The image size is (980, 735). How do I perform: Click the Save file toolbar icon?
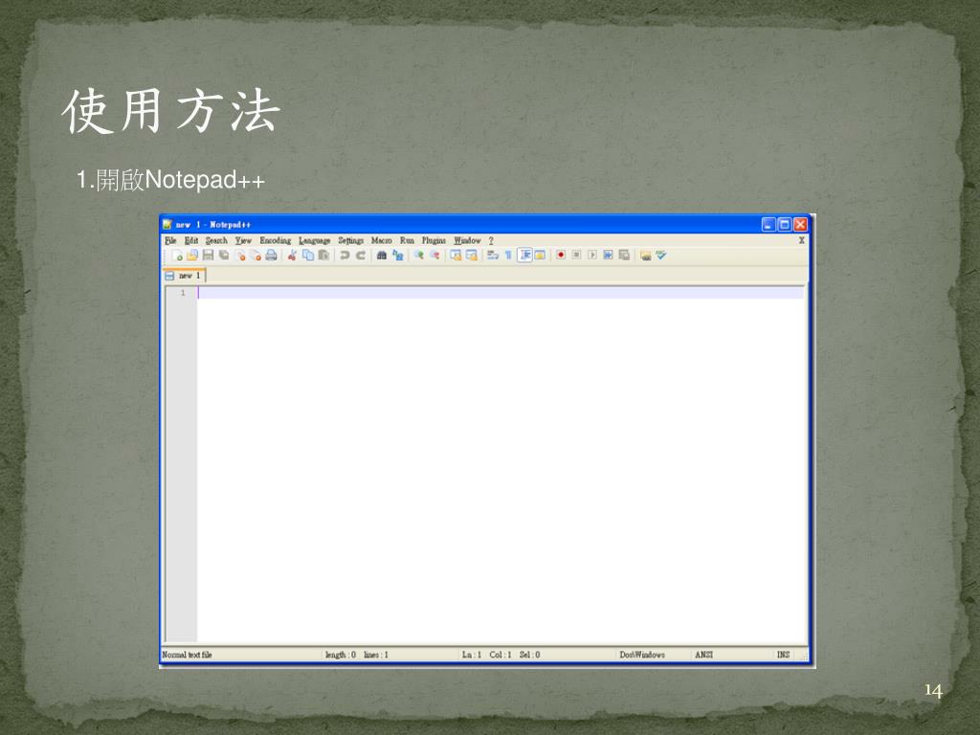[208, 255]
